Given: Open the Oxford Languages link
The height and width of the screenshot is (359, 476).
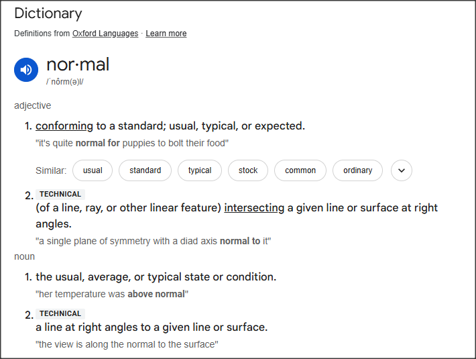Looking at the screenshot, I should pos(105,34).
